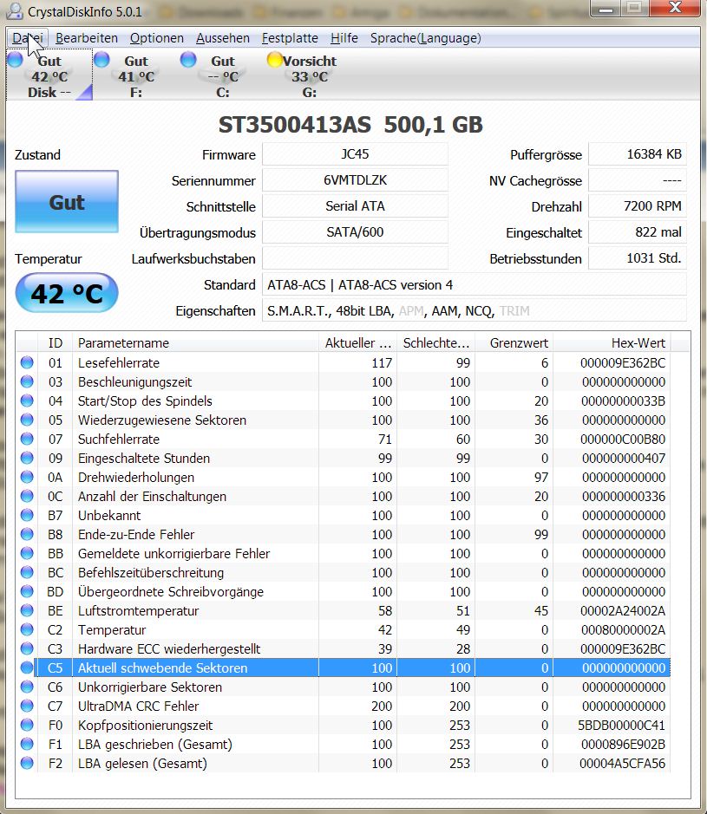Click the Schnittstelle field Serial ATA
The image size is (707, 814).
click(355, 206)
